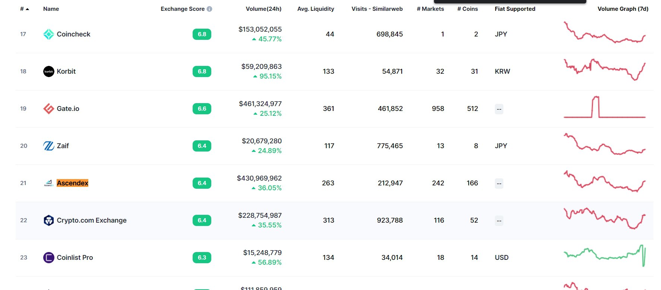This screenshot has width=661, height=290.
Task: Sort table by Volume(24h) header
Action: (263, 9)
